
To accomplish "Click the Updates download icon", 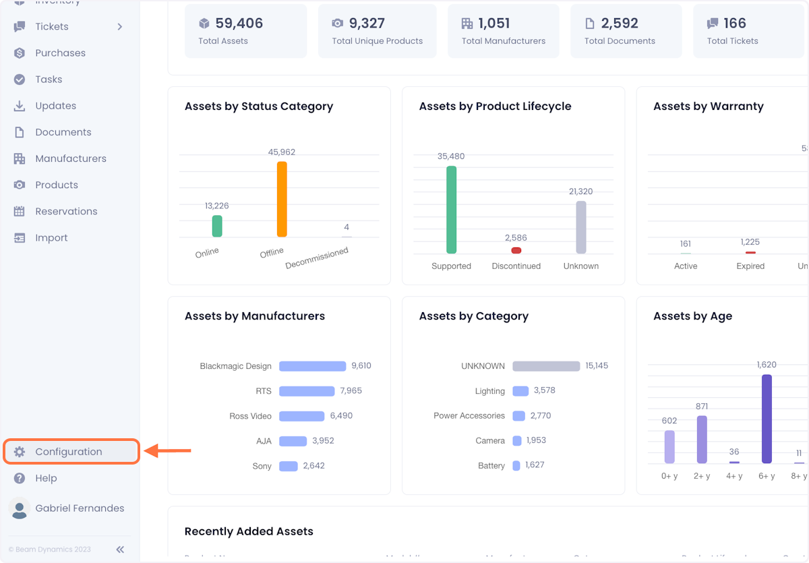I will (x=20, y=105).
